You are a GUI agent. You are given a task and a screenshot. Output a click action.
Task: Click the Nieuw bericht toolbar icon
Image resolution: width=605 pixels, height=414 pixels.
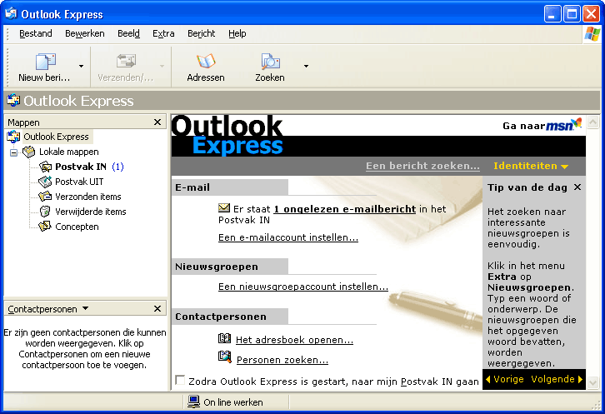pyautogui.click(x=46, y=62)
